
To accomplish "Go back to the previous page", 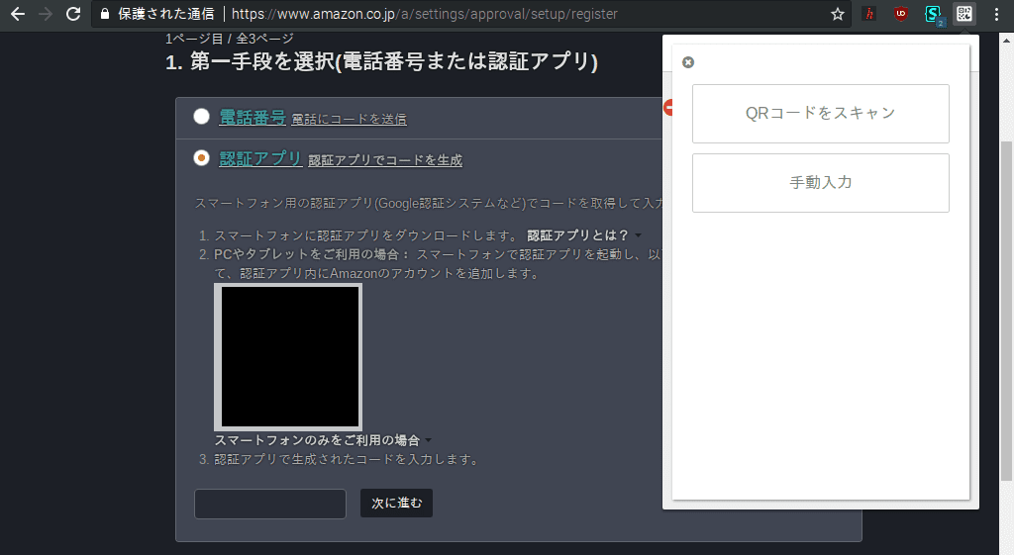I will coord(18,14).
